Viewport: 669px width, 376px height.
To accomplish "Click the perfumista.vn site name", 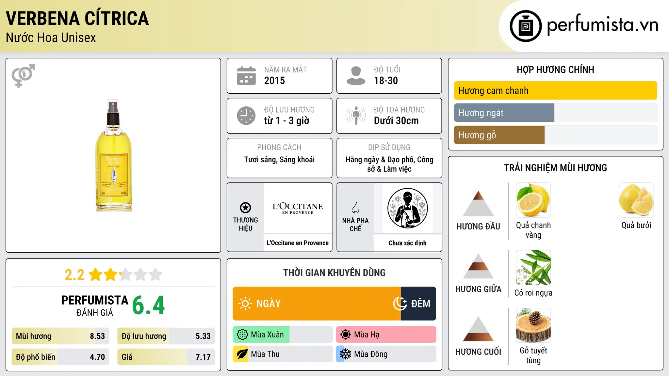I will pos(602,25).
